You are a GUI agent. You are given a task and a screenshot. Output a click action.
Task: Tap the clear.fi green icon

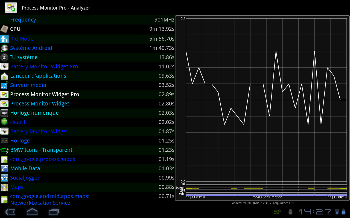pyautogui.click(x=4, y=122)
